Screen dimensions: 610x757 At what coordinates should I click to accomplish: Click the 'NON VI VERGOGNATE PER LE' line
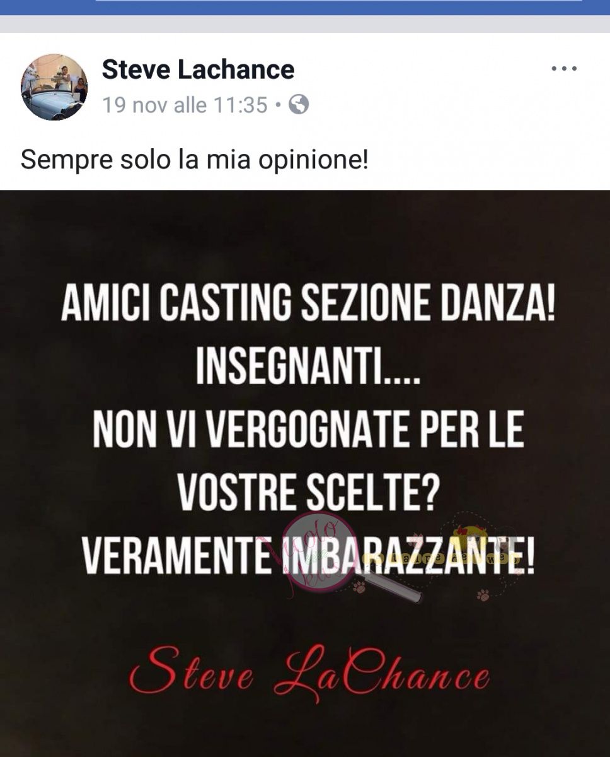(308, 431)
